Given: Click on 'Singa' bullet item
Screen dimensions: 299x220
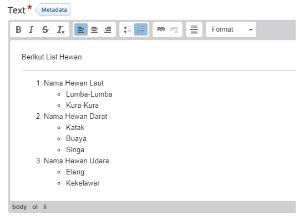Looking at the screenshot, I should click(75, 150).
